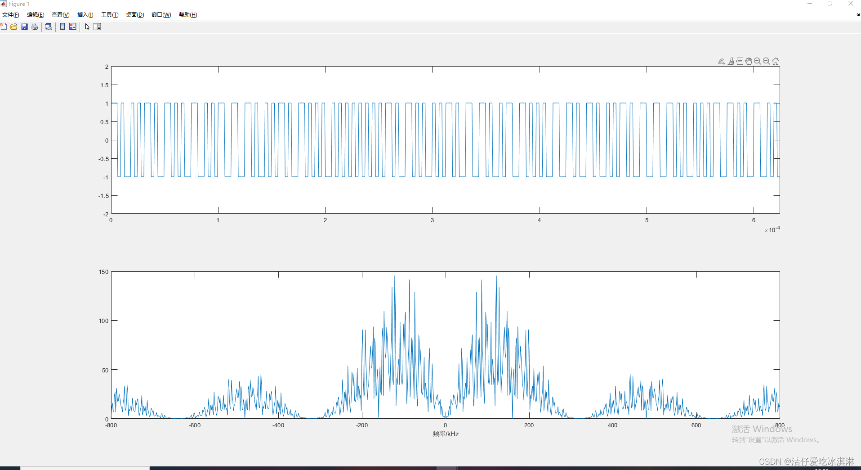Restore view with the home icon
This screenshot has height=470, width=861.
pos(776,61)
